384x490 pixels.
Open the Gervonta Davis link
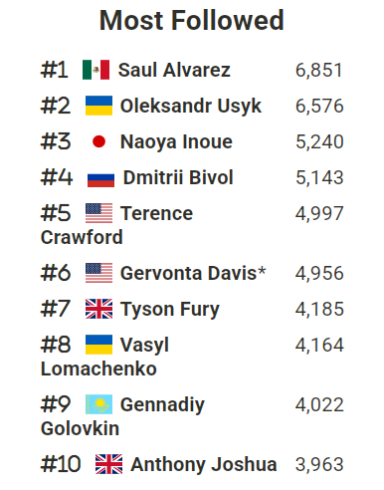click(193, 273)
